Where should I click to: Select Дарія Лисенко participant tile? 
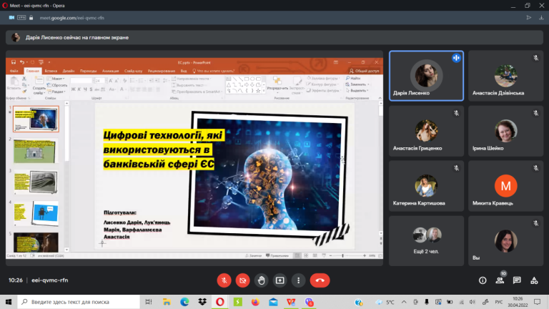click(x=426, y=76)
